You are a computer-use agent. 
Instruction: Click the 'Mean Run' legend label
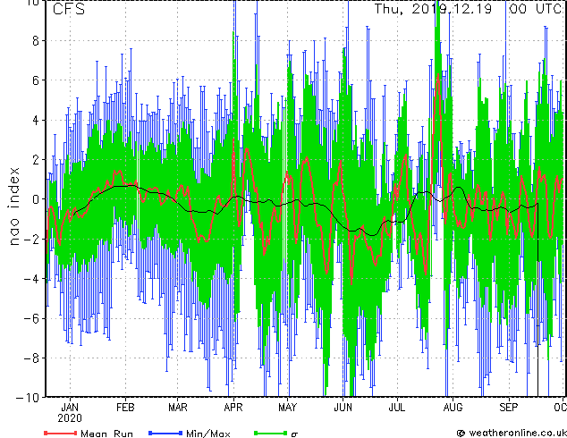pos(106,434)
